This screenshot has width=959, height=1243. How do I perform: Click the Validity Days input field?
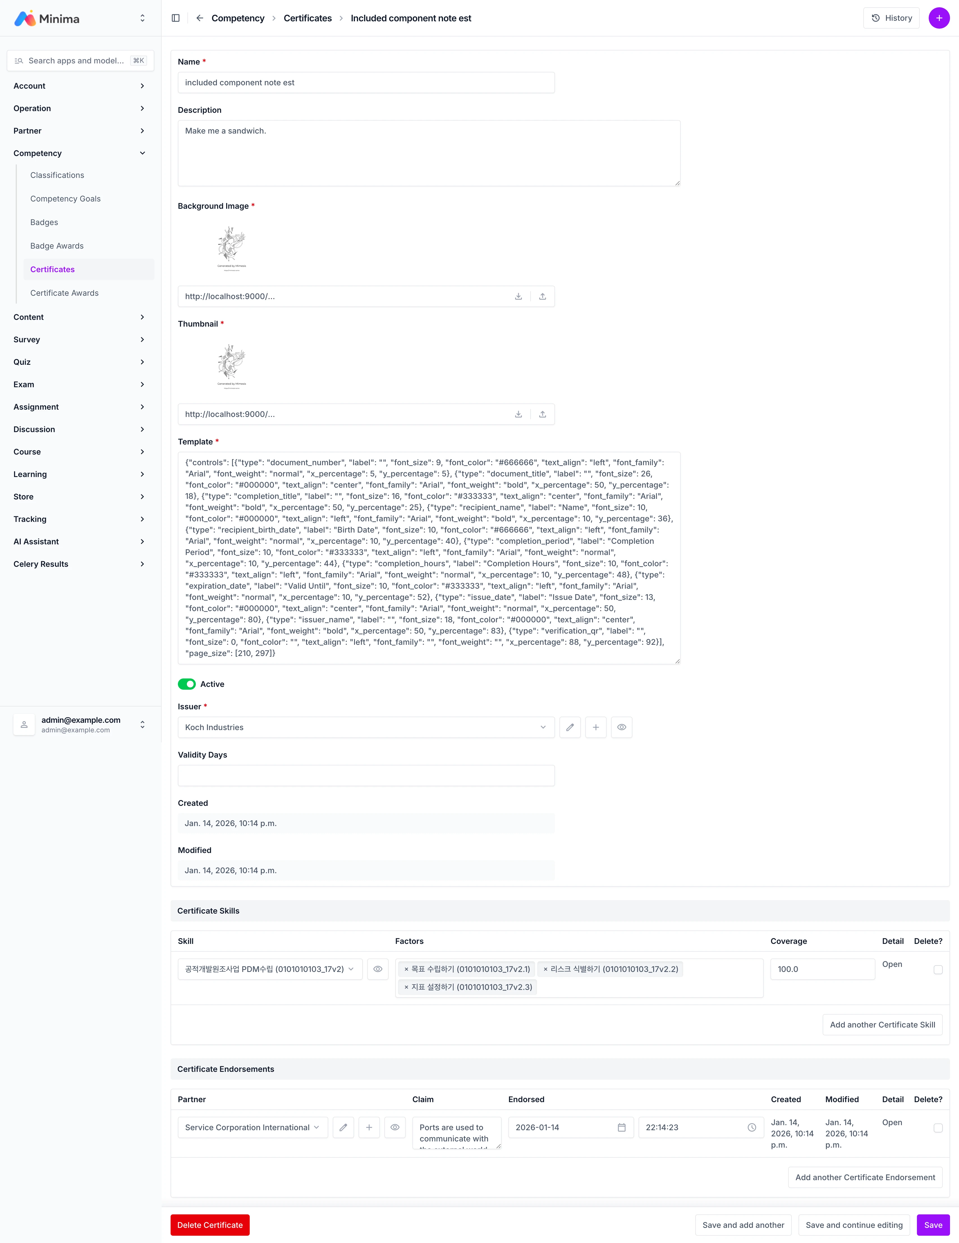pos(366,776)
